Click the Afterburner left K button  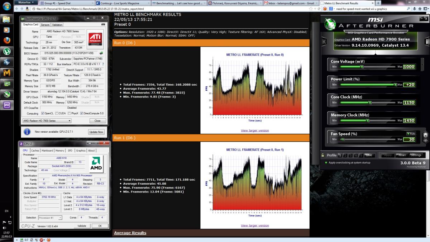click(x=324, y=42)
